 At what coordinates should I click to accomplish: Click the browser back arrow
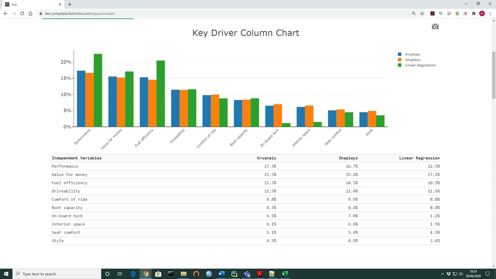pyautogui.click(x=5, y=14)
